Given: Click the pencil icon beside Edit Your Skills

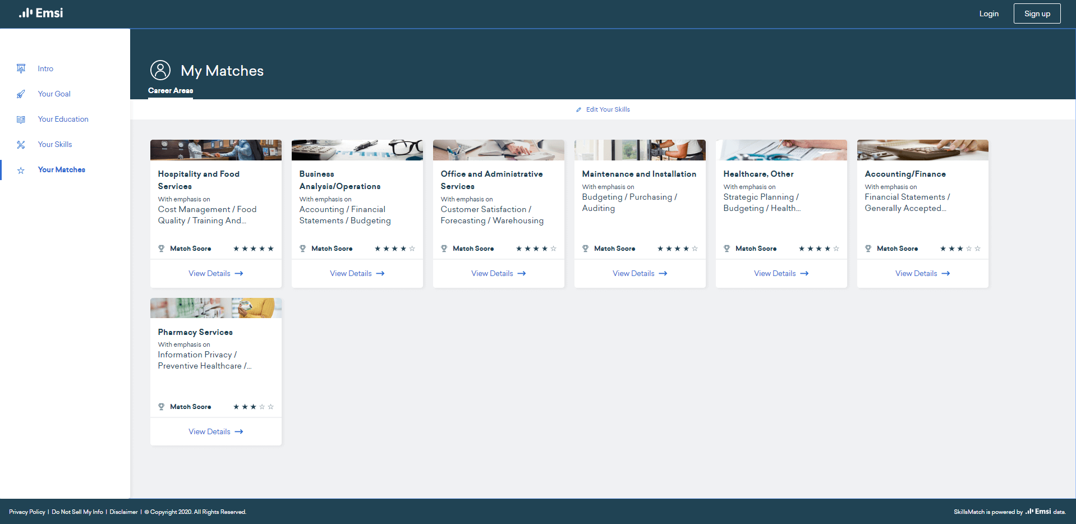Looking at the screenshot, I should click(578, 110).
